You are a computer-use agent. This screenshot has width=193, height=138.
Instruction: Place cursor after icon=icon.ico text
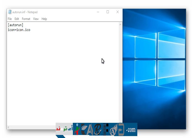tap(31, 30)
